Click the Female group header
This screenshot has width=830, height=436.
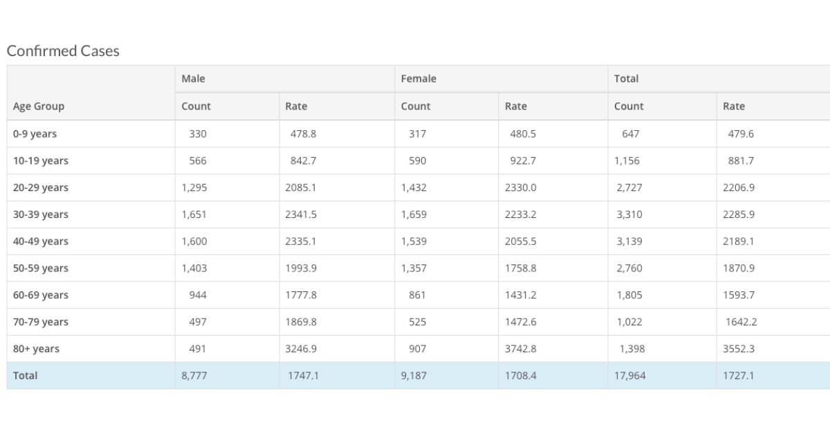tap(418, 79)
